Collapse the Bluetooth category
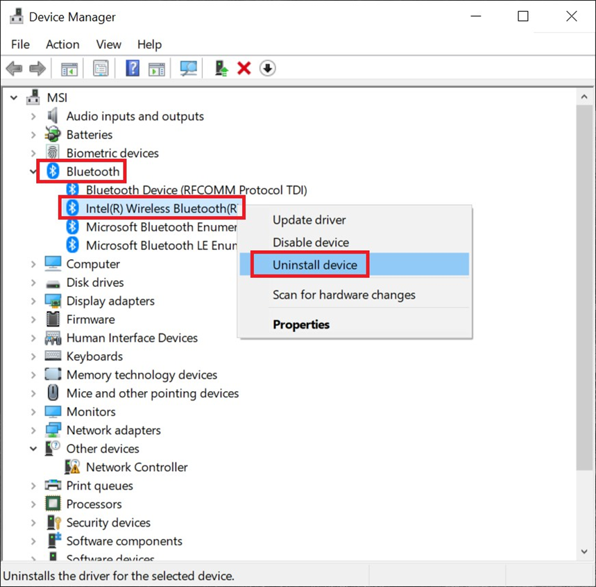This screenshot has width=596, height=587. [x=33, y=172]
